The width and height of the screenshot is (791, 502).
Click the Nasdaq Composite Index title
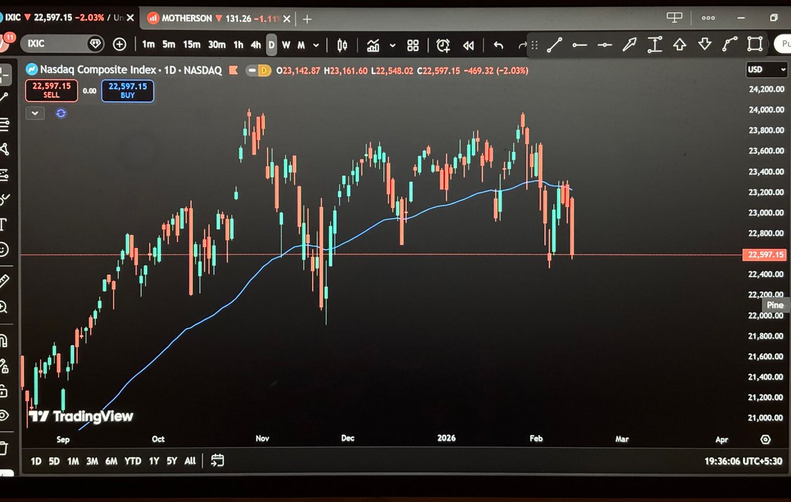[x=98, y=69]
